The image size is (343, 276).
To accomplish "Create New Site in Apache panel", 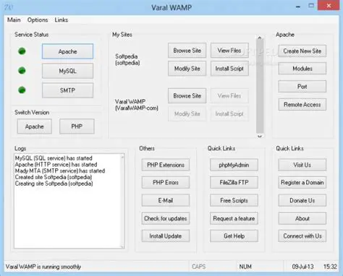I will tap(302, 51).
